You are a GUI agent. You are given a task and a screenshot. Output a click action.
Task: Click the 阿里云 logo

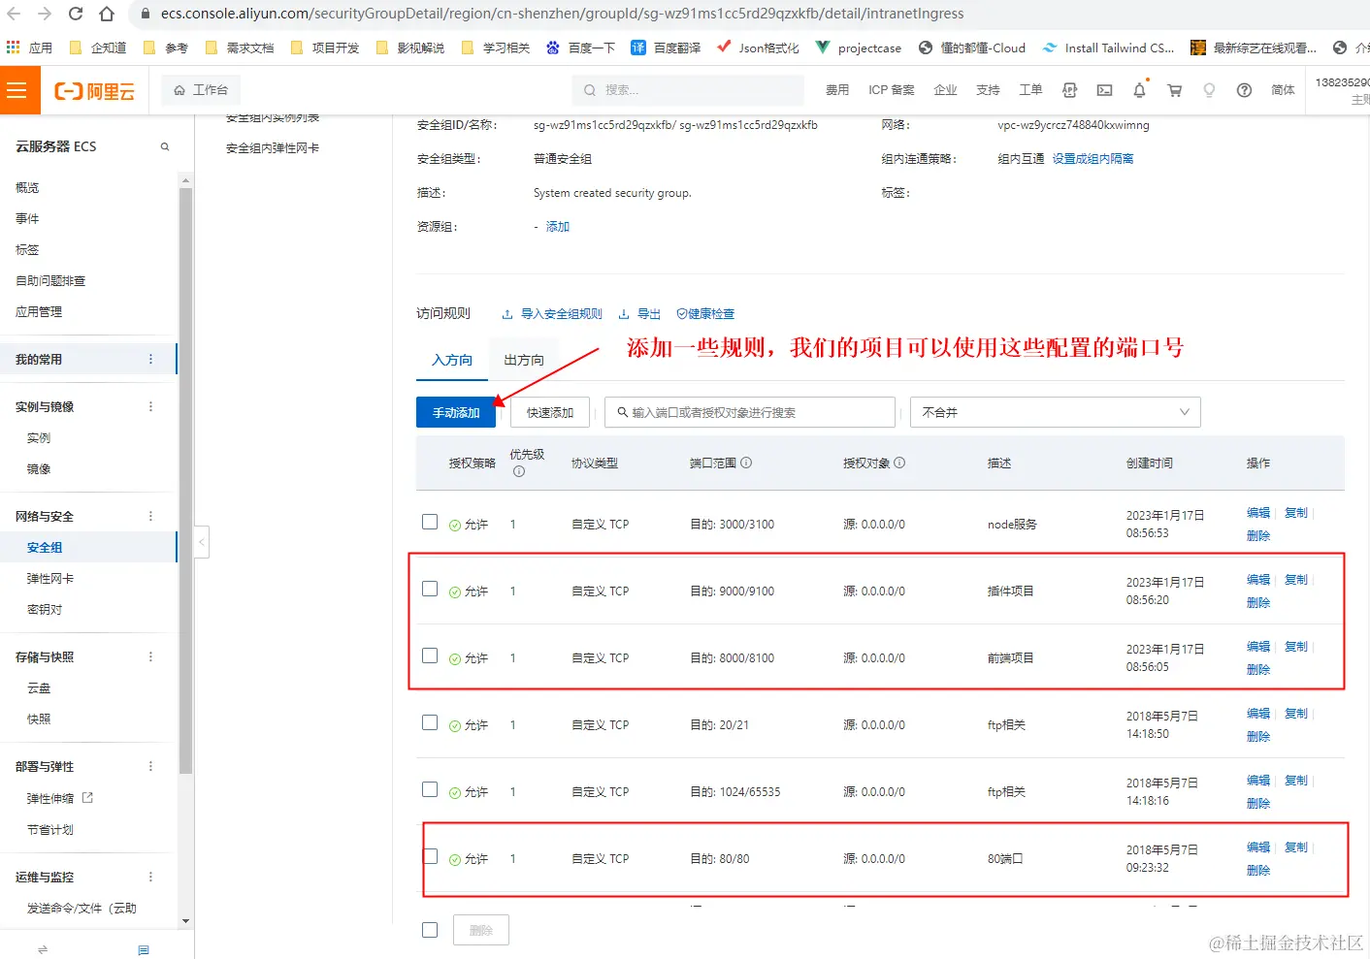click(x=94, y=91)
